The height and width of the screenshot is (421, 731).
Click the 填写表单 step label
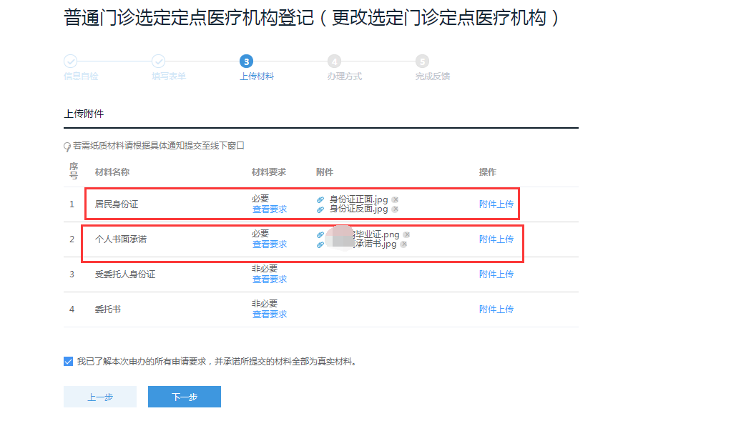tap(169, 76)
